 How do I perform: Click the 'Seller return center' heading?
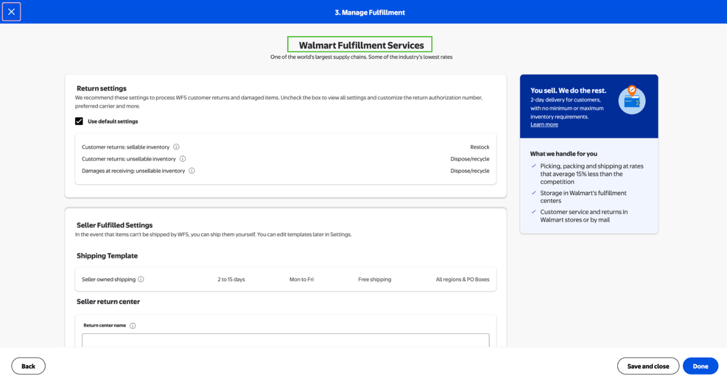108,301
